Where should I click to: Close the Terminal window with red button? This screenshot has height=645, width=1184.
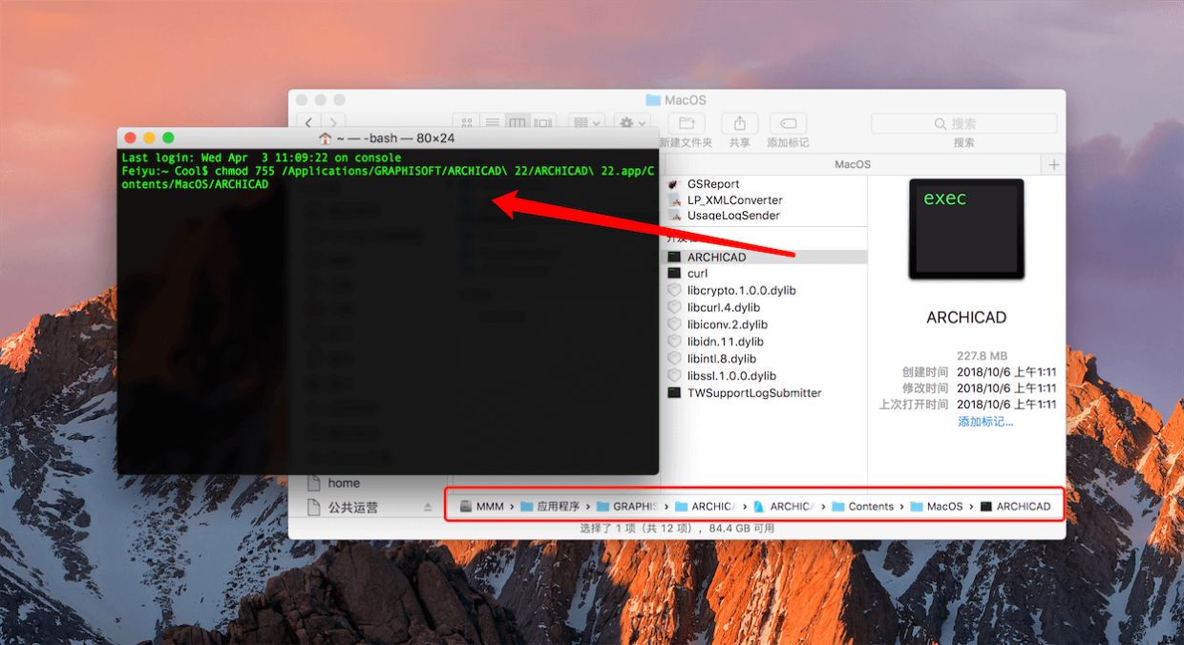[x=131, y=138]
